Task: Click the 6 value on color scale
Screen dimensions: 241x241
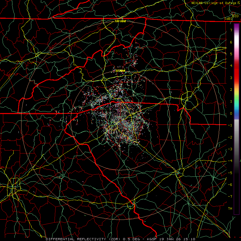Action: point(231,42)
